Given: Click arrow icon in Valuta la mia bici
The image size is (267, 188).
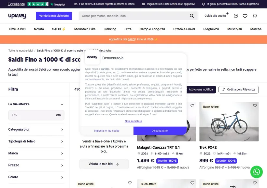Looking at the screenshot, I should click(x=117, y=164).
